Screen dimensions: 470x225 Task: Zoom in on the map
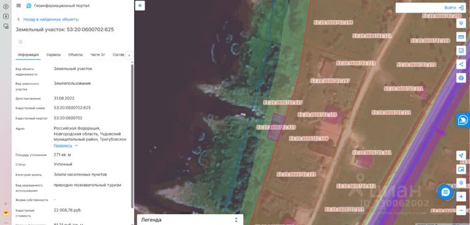[x=461, y=197]
